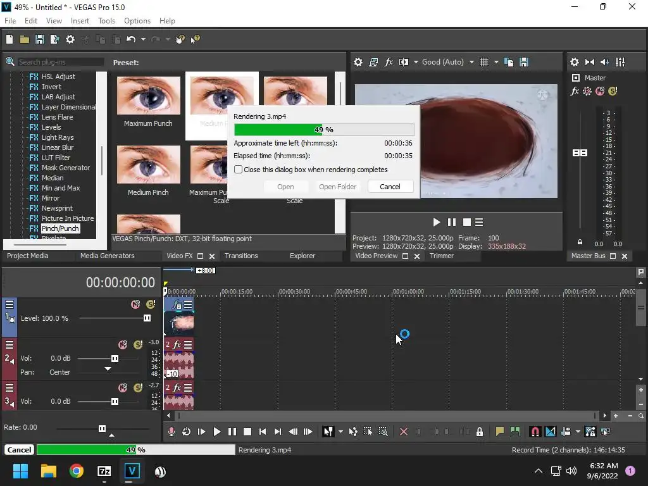Create a new project with the New icon
This screenshot has height=486, width=648.
pos(9,39)
